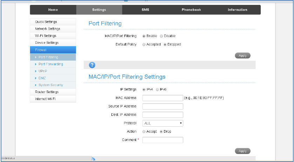Enable MAC/IP/Port Filtering radio button
Screen dimensions: 294x162
144,36
